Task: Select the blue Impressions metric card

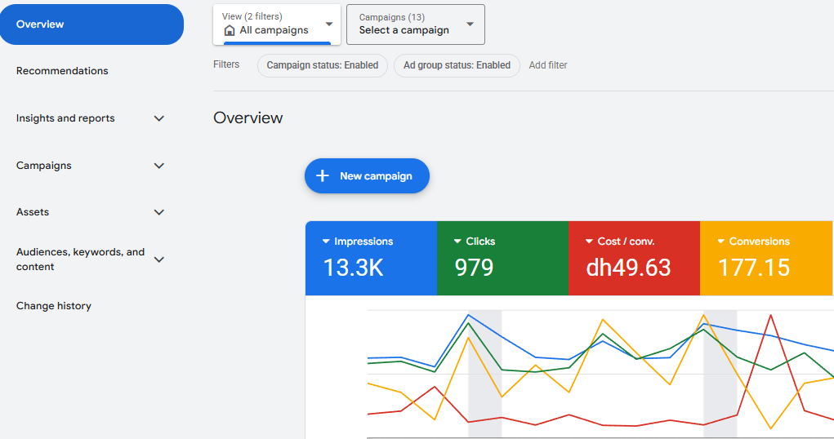Action: click(x=371, y=258)
